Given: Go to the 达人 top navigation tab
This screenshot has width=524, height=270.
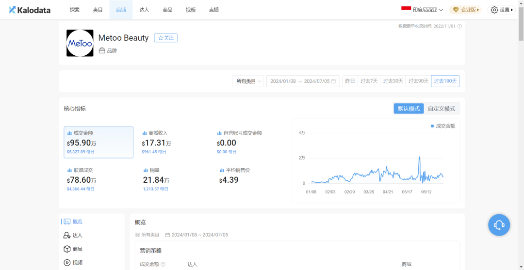Looking at the screenshot, I should (144, 10).
